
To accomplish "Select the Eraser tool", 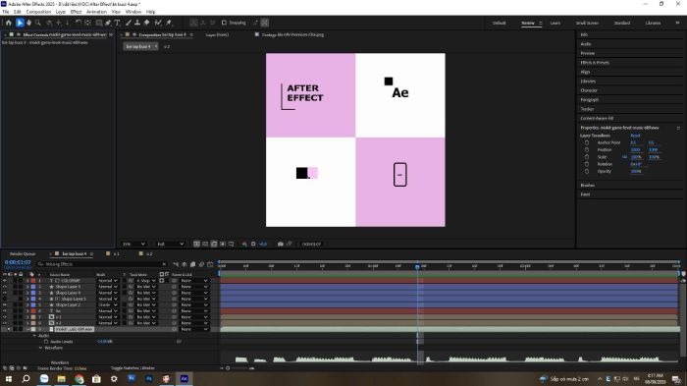I will 147,23.
